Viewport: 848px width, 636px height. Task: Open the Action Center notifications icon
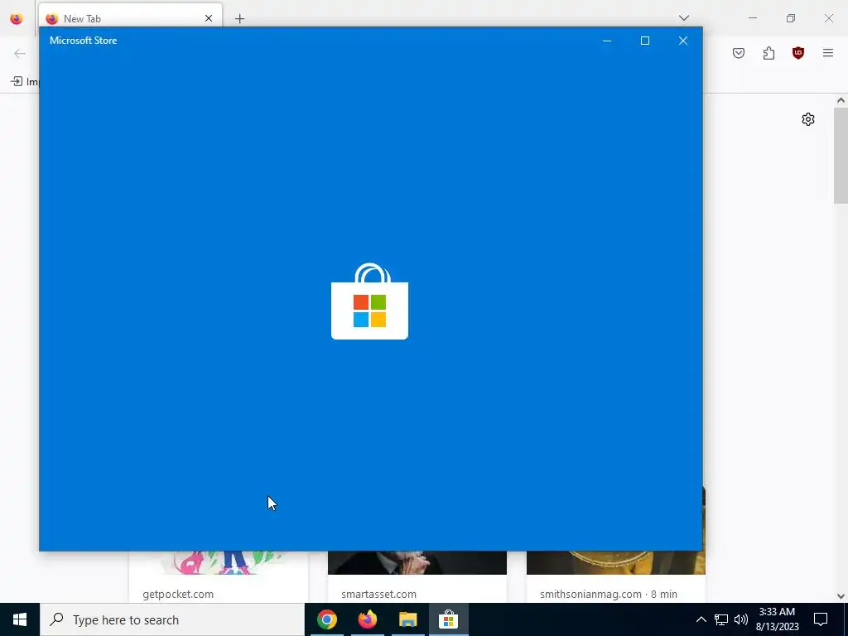point(821,619)
